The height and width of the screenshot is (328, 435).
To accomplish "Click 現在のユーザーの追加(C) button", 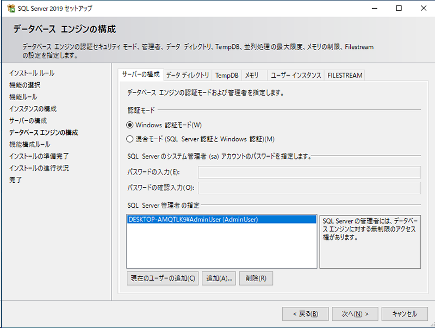I will point(163,279).
